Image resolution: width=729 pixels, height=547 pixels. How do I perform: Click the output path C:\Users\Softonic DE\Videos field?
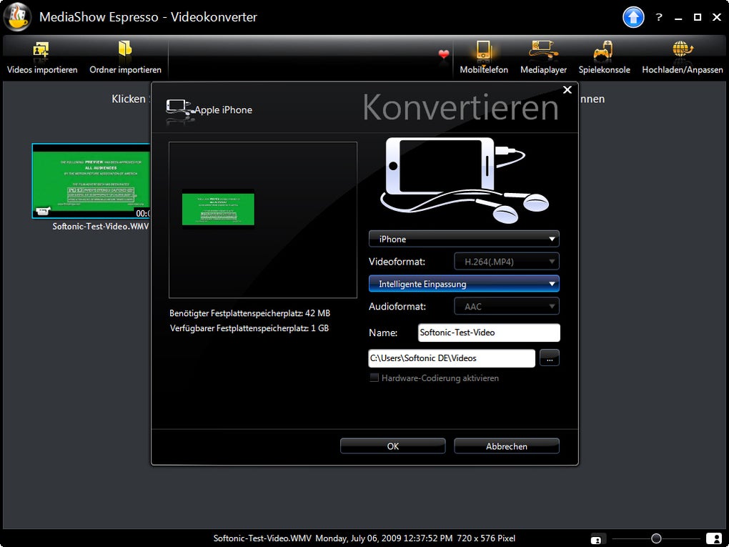[x=452, y=358]
